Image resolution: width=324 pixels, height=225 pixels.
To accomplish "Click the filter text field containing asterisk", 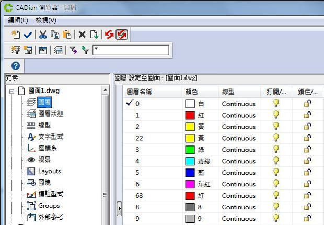I will 131,50.
